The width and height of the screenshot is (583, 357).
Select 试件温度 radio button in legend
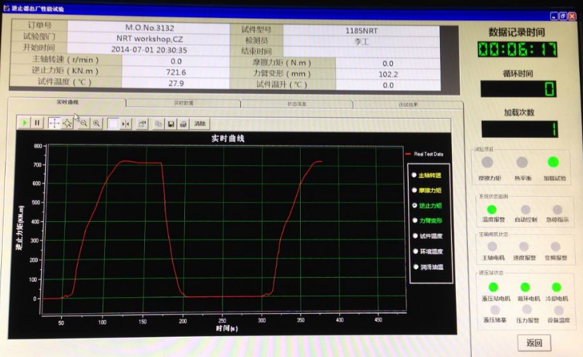pyautogui.click(x=415, y=236)
